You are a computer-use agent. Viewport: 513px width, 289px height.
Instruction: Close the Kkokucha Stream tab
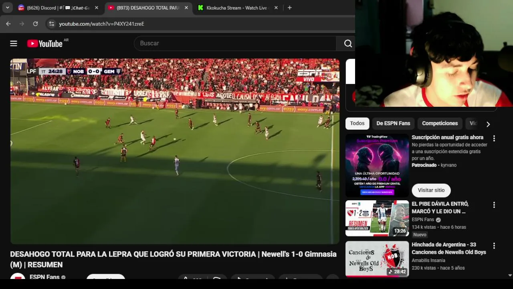276,8
